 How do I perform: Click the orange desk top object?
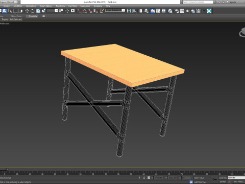click(122, 65)
